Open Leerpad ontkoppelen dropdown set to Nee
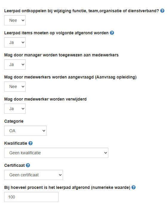 tap(15, 20)
